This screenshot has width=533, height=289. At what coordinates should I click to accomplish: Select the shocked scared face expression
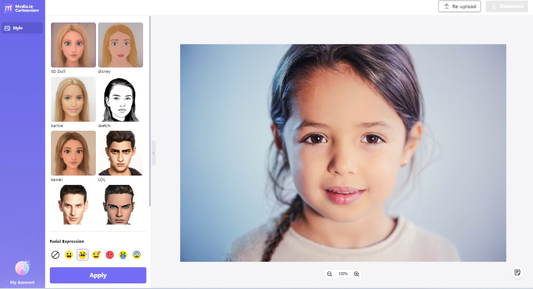(137, 255)
